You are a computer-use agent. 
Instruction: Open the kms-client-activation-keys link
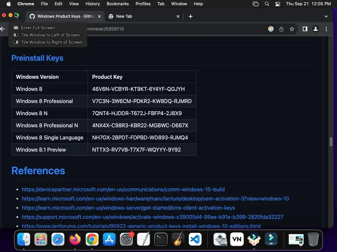point(128,208)
